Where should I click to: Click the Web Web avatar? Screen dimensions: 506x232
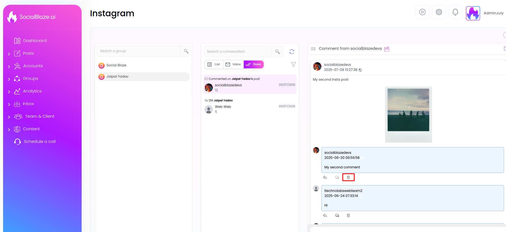(209, 109)
